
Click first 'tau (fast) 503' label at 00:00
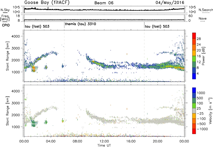click(x=37, y=26)
